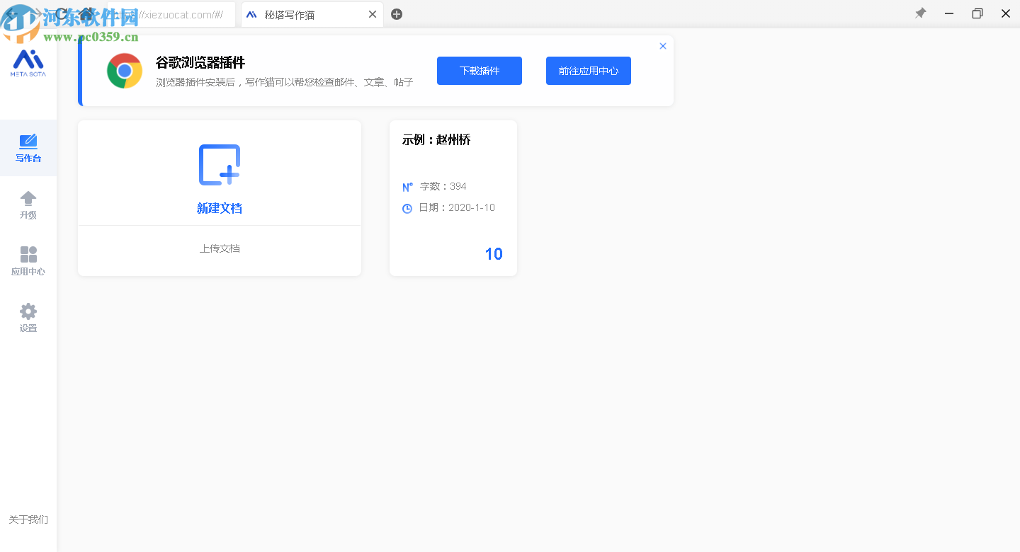The width and height of the screenshot is (1020, 552).
Task: Open the 升级 upgrade section
Action: point(28,205)
